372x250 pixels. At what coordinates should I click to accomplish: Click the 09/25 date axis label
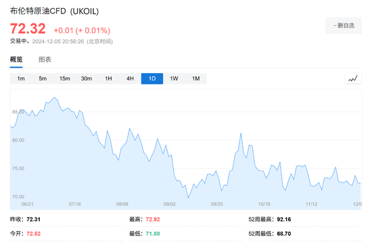217,204
